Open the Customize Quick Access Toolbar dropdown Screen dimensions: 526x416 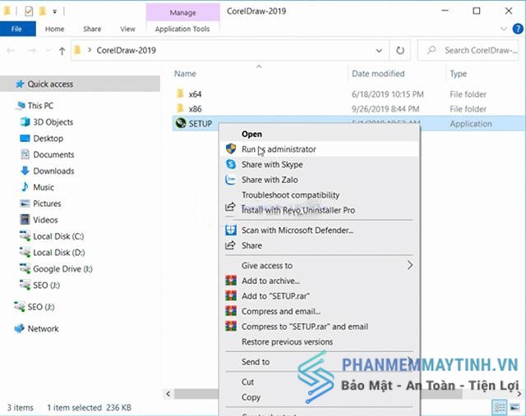coord(55,11)
